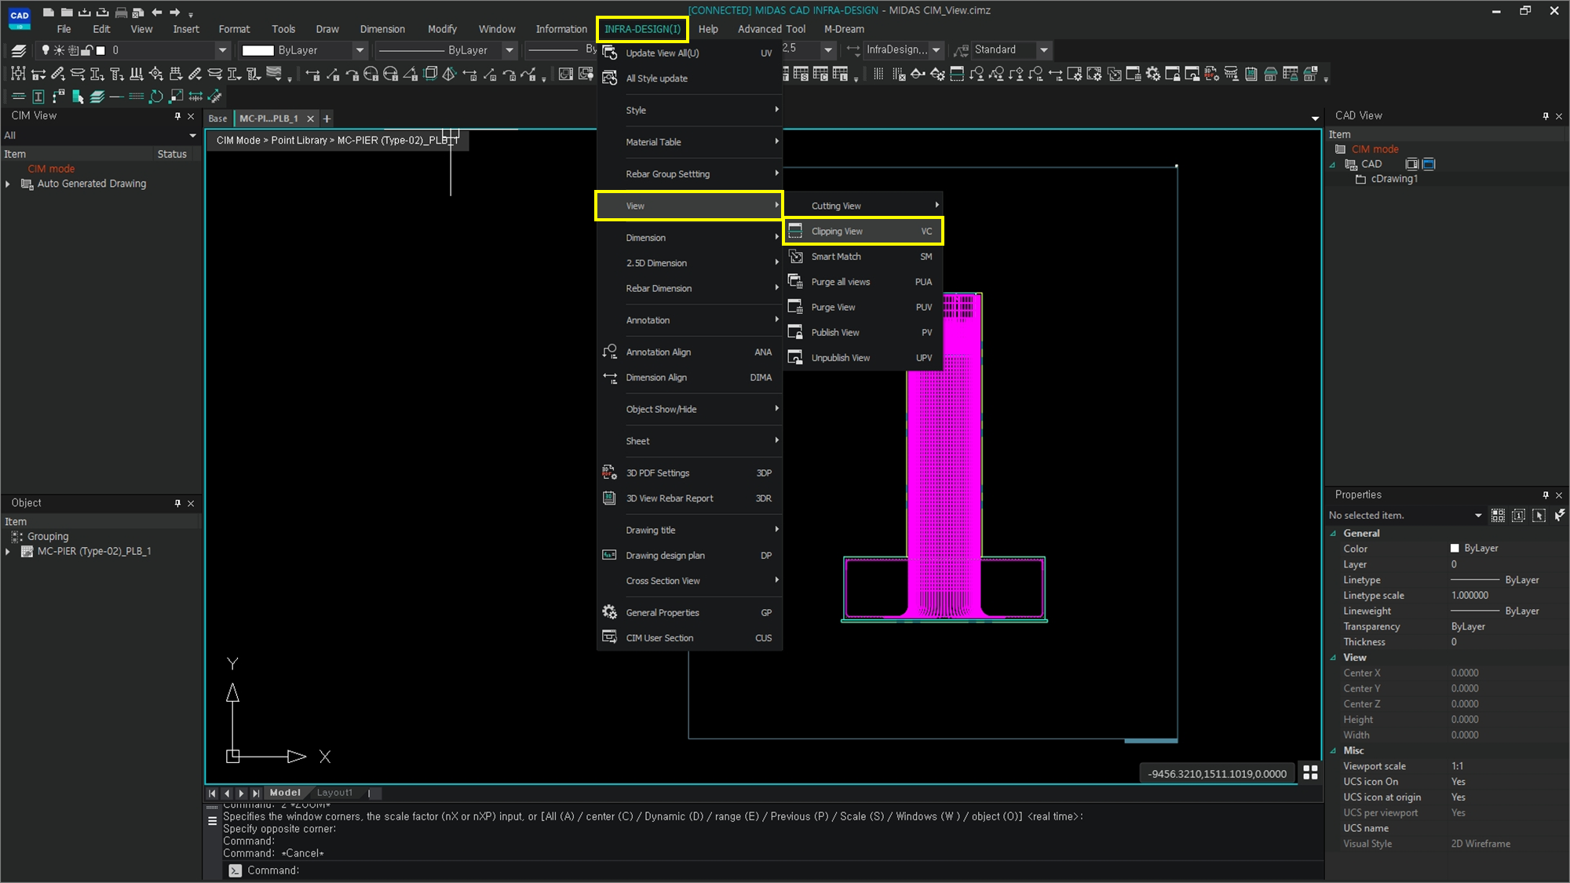This screenshot has height=883, width=1570.
Task: Click the Publish View icon in submenu
Action: pos(795,332)
